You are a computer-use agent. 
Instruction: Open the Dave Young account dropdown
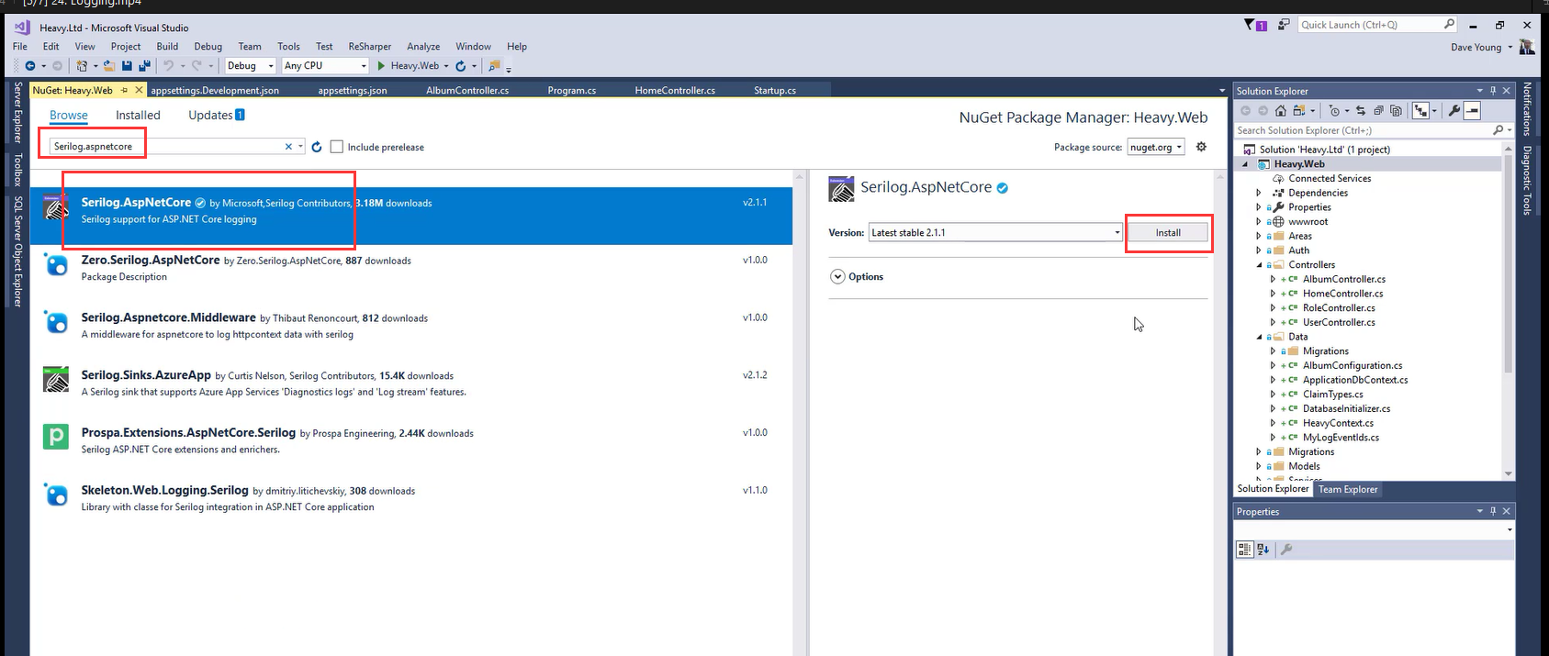pyautogui.click(x=1510, y=48)
